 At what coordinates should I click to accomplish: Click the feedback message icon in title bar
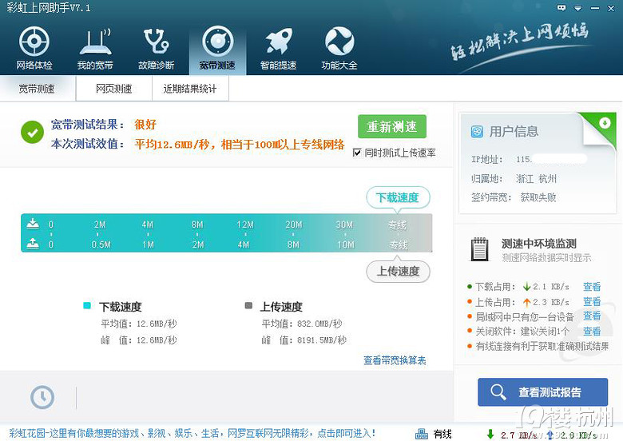561,8
